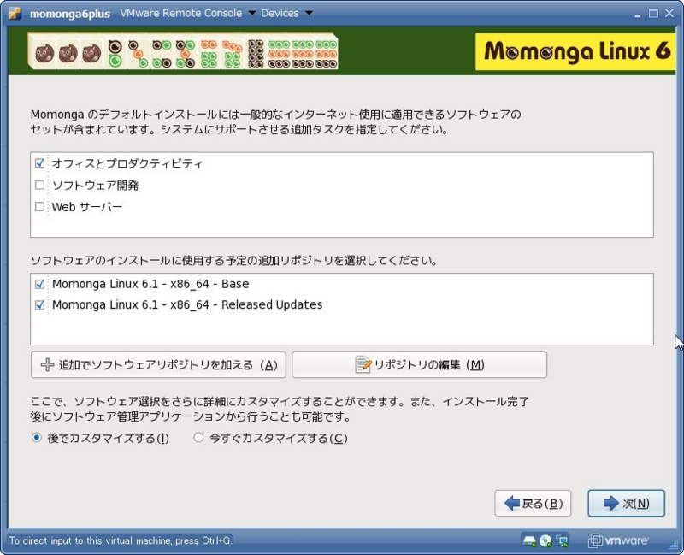Toggle the オフィスとプロダクティビティ checkbox

pos(39,163)
